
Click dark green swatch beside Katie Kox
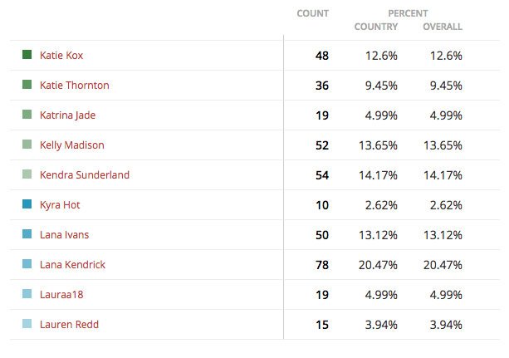tap(27, 55)
